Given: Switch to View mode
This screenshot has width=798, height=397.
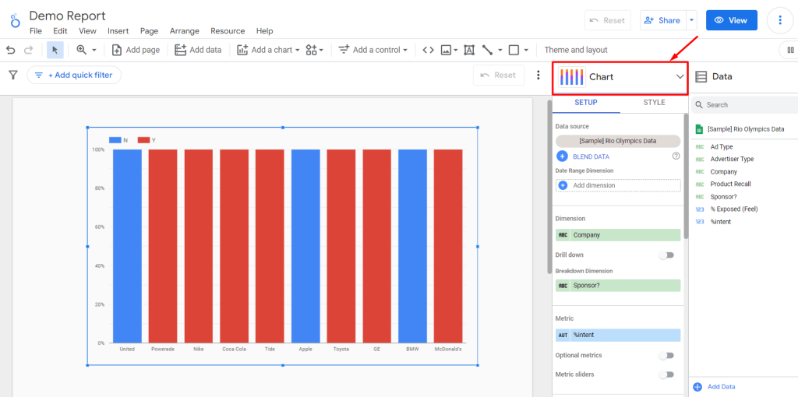Looking at the screenshot, I should [x=731, y=20].
